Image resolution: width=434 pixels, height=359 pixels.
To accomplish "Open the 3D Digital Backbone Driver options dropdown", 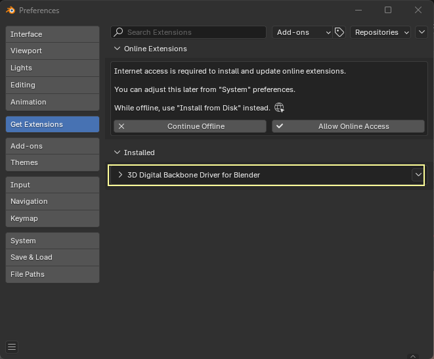I will tap(418, 175).
